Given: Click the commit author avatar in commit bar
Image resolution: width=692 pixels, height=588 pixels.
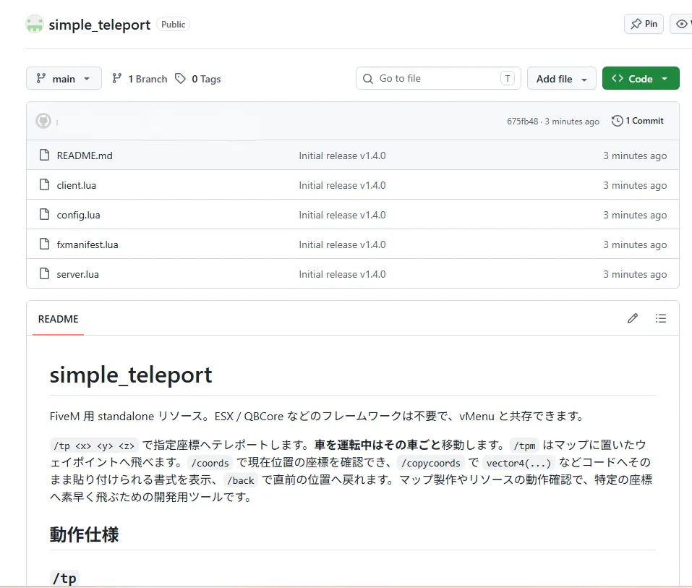Looking at the screenshot, I should click(x=43, y=121).
